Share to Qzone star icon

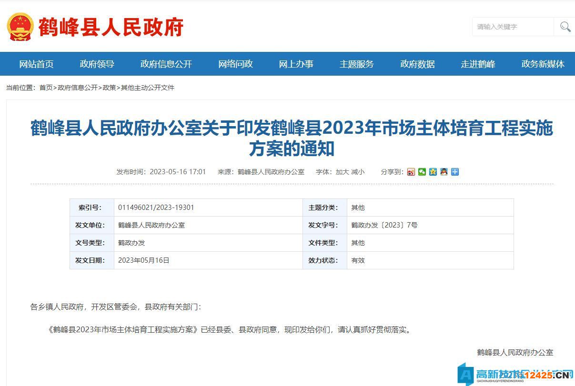(x=433, y=172)
